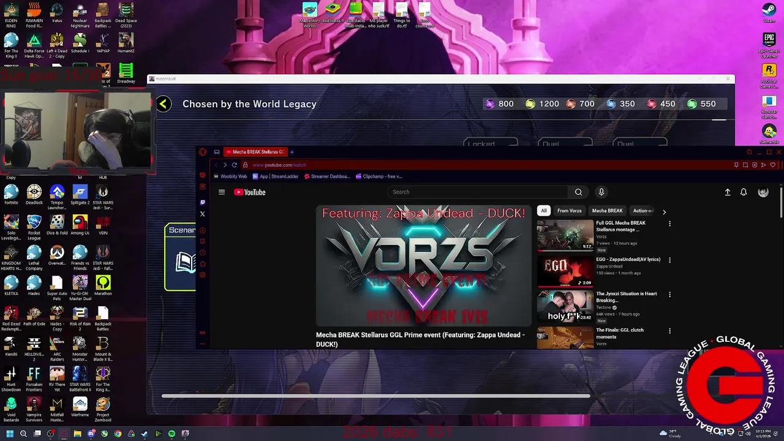Image resolution: width=784 pixels, height=441 pixels.
Task: Open Windows Start menu
Action: coord(10,434)
